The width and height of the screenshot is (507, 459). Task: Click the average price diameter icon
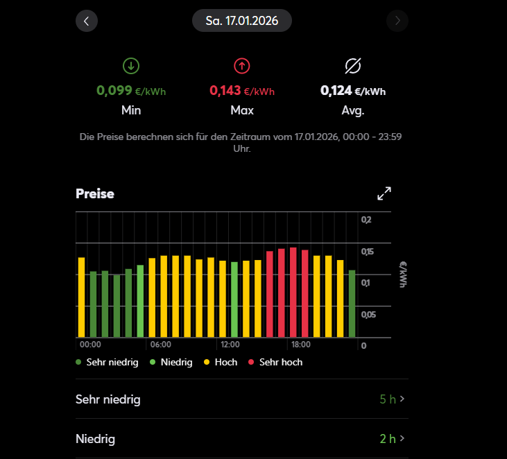(x=353, y=66)
